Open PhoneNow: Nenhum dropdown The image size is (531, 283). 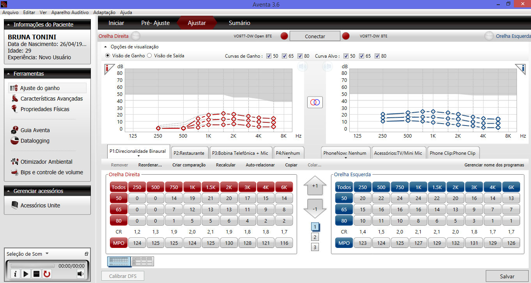(345, 158)
